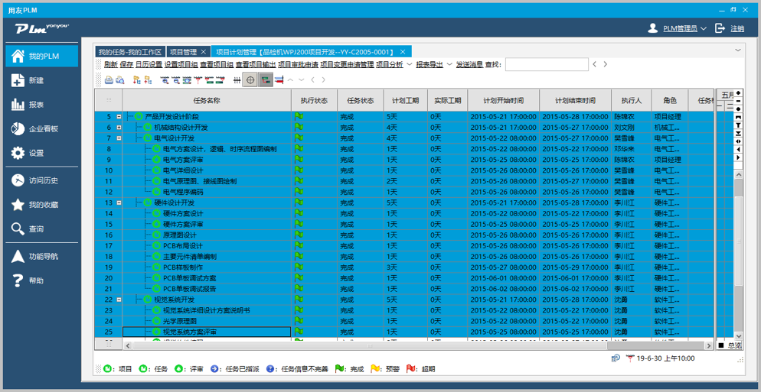Switch to 我的任务-我的工作区 tab
This screenshot has width=761, height=392.
[129, 52]
